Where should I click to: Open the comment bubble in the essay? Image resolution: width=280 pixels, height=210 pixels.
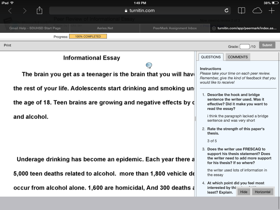149,65
